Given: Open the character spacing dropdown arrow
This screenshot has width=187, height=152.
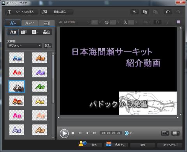Looking at the screenshot, I should (x=136, y=22).
